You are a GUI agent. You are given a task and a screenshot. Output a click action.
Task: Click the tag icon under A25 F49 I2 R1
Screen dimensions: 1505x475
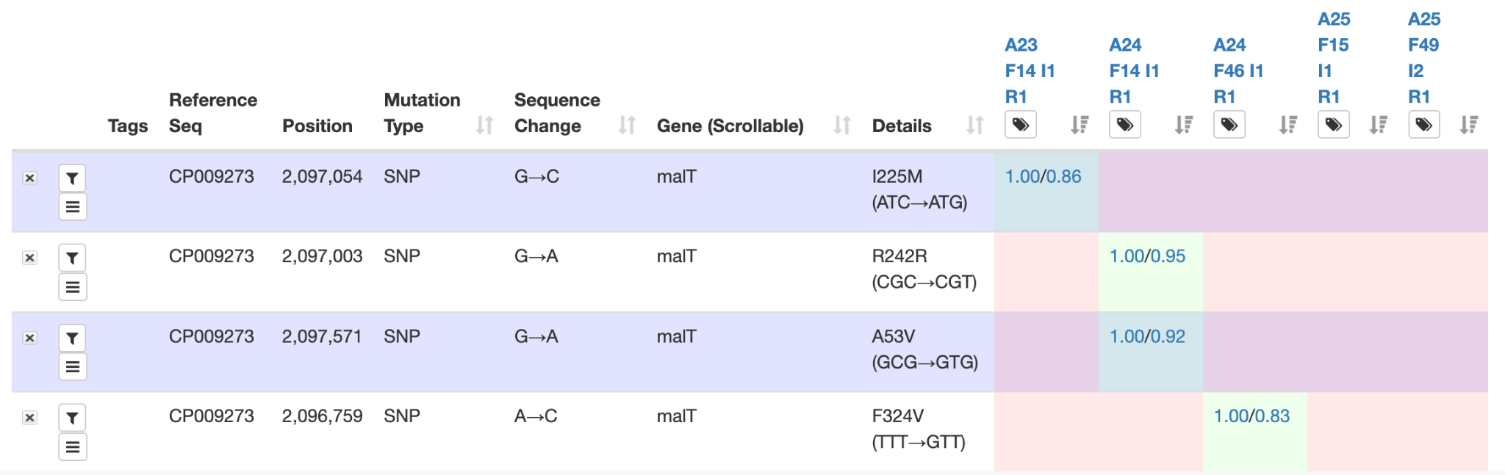click(x=1423, y=125)
